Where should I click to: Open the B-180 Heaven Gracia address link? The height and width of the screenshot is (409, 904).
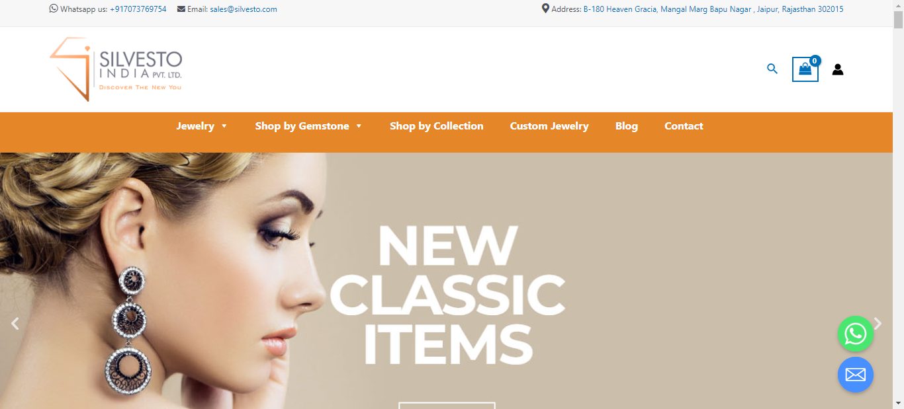[x=713, y=9]
